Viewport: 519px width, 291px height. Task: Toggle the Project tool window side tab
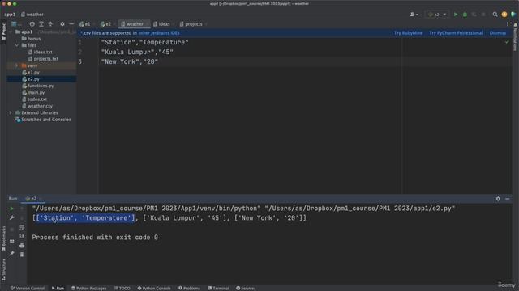pos(3,31)
